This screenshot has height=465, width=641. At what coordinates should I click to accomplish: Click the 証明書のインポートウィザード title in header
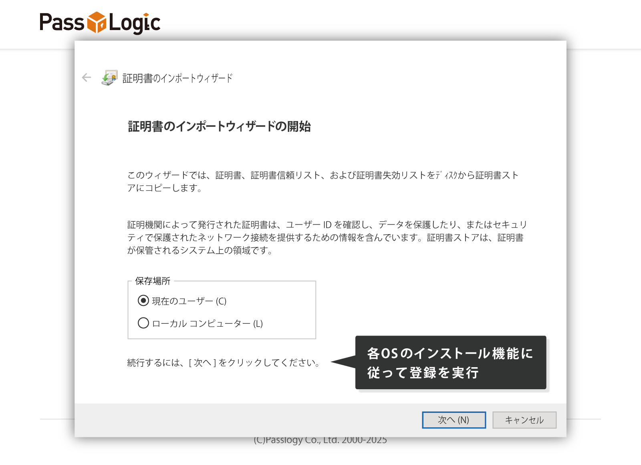177,78
